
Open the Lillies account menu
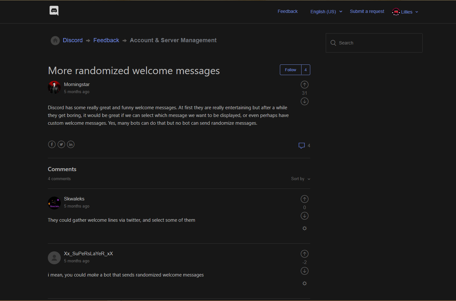[405, 12]
